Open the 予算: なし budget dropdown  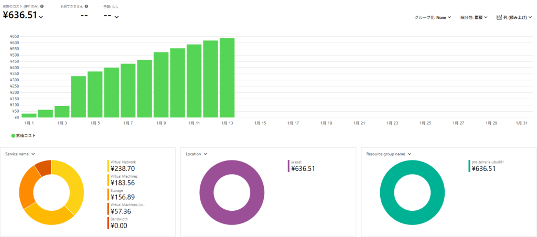(117, 17)
